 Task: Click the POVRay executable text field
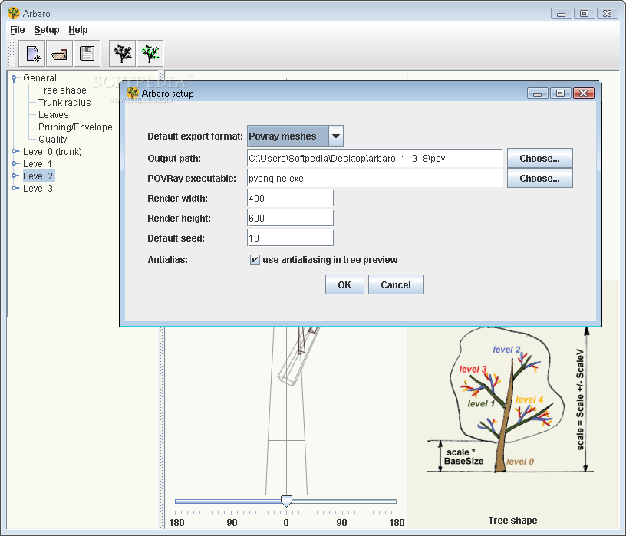pyautogui.click(x=374, y=178)
